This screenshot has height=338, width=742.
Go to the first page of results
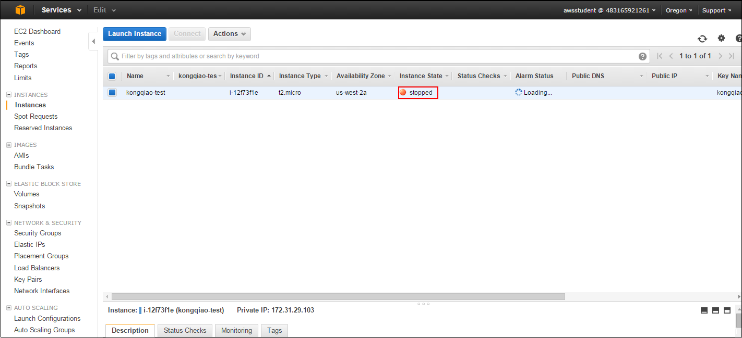click(660, 56)
